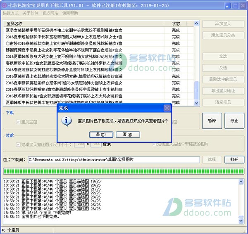Viewport: 248px width, 234px height.
Task: Open the 关于软件 menu
Action: [x=30, y=13]
